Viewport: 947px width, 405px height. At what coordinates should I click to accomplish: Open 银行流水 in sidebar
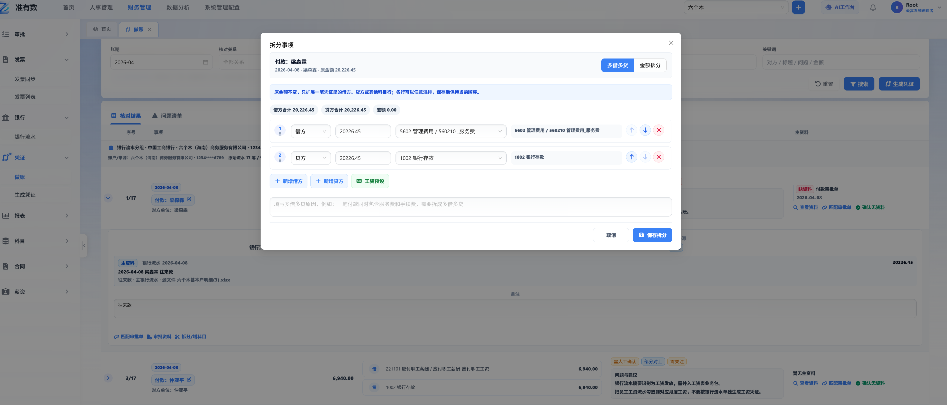(25, 137)
